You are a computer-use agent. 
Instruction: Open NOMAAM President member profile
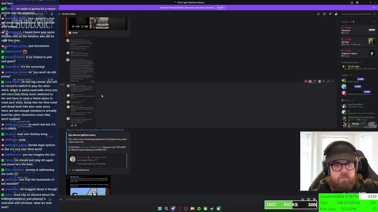tap(359, 118)
